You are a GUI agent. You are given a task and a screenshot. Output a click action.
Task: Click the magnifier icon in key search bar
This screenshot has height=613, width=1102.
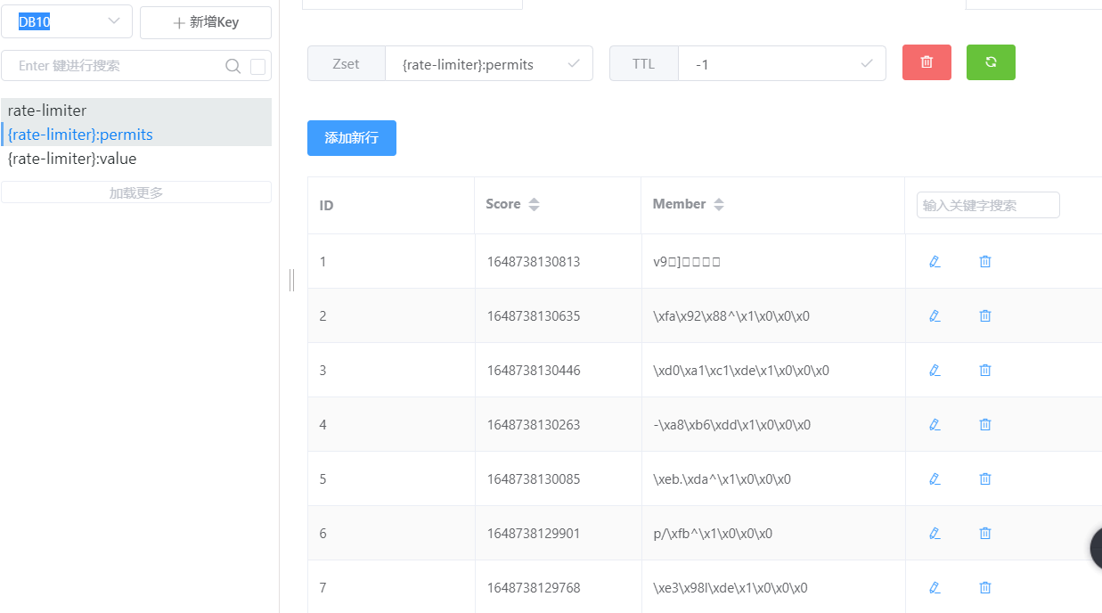coord(233,66)
